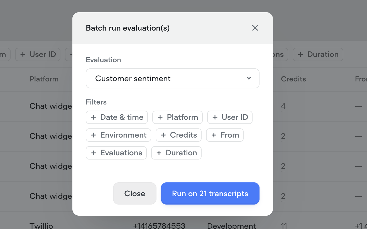The width and height of the screenshot is (367, 229).
Task: Add User ID filter from the background toolbar
Action: pyautogui.click(x=38, y=54)
